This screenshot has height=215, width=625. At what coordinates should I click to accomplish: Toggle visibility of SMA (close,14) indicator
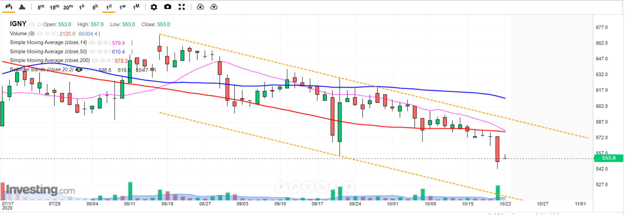click(x=92, y=43)
